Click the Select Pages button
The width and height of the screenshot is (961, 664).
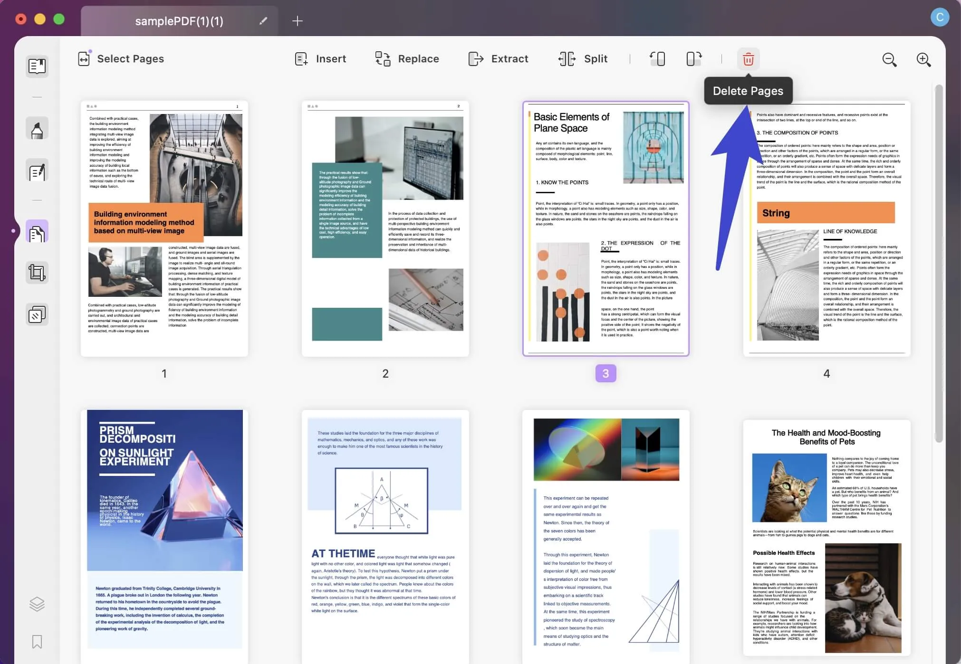click(120, 58)
